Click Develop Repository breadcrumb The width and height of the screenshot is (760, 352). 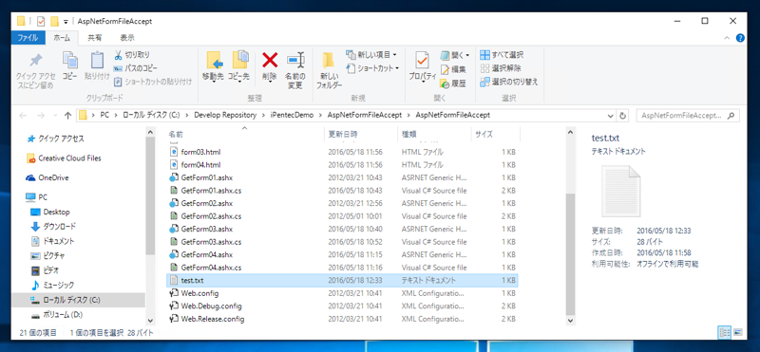click(224, 116)
